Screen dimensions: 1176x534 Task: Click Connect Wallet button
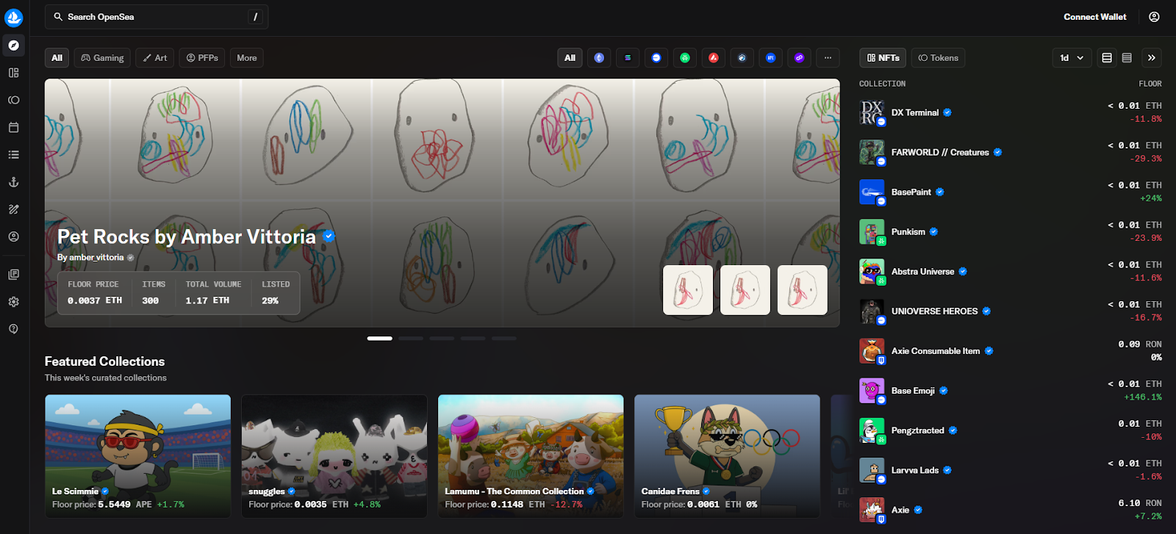pos(1094,17)
